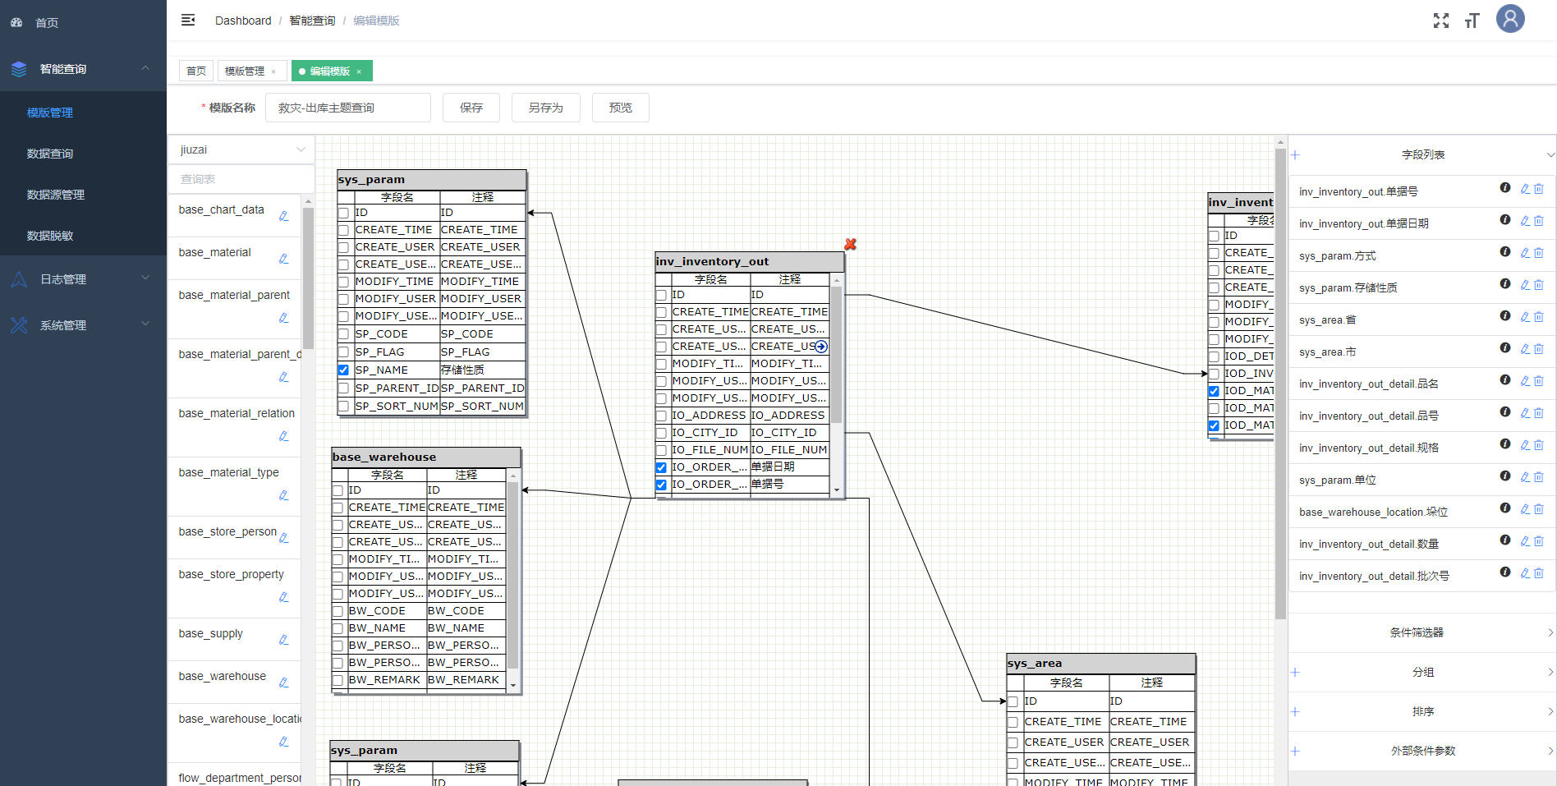The height and width of the screenshot is (786, 1557).
Task: Open the font size adjustment icon
Action: (1472, 21)
